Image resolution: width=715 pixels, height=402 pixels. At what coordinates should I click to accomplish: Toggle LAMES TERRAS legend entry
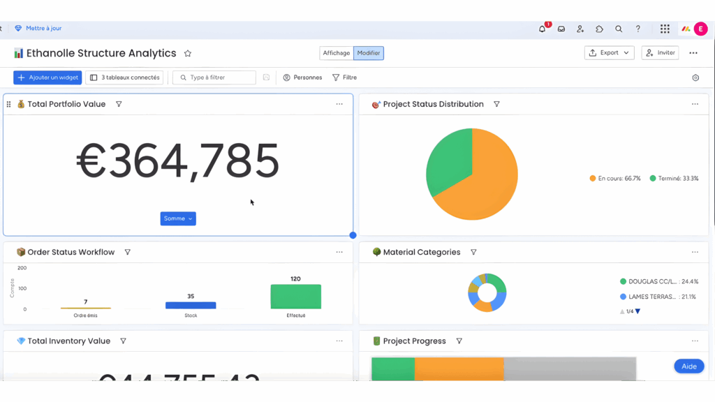pos(658,297)
